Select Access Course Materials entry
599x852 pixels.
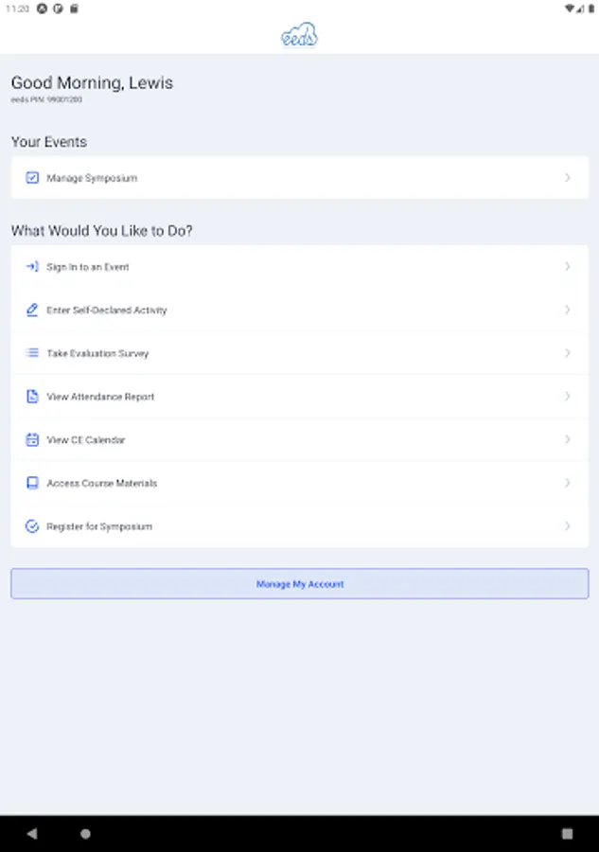pos(102,483)
